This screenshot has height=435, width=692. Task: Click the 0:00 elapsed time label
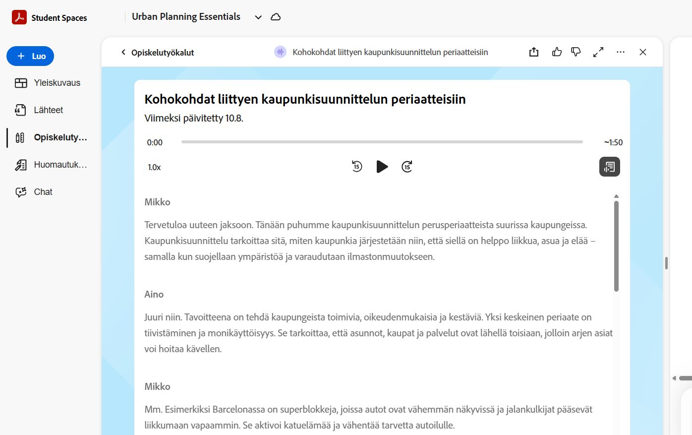[155, 143]
